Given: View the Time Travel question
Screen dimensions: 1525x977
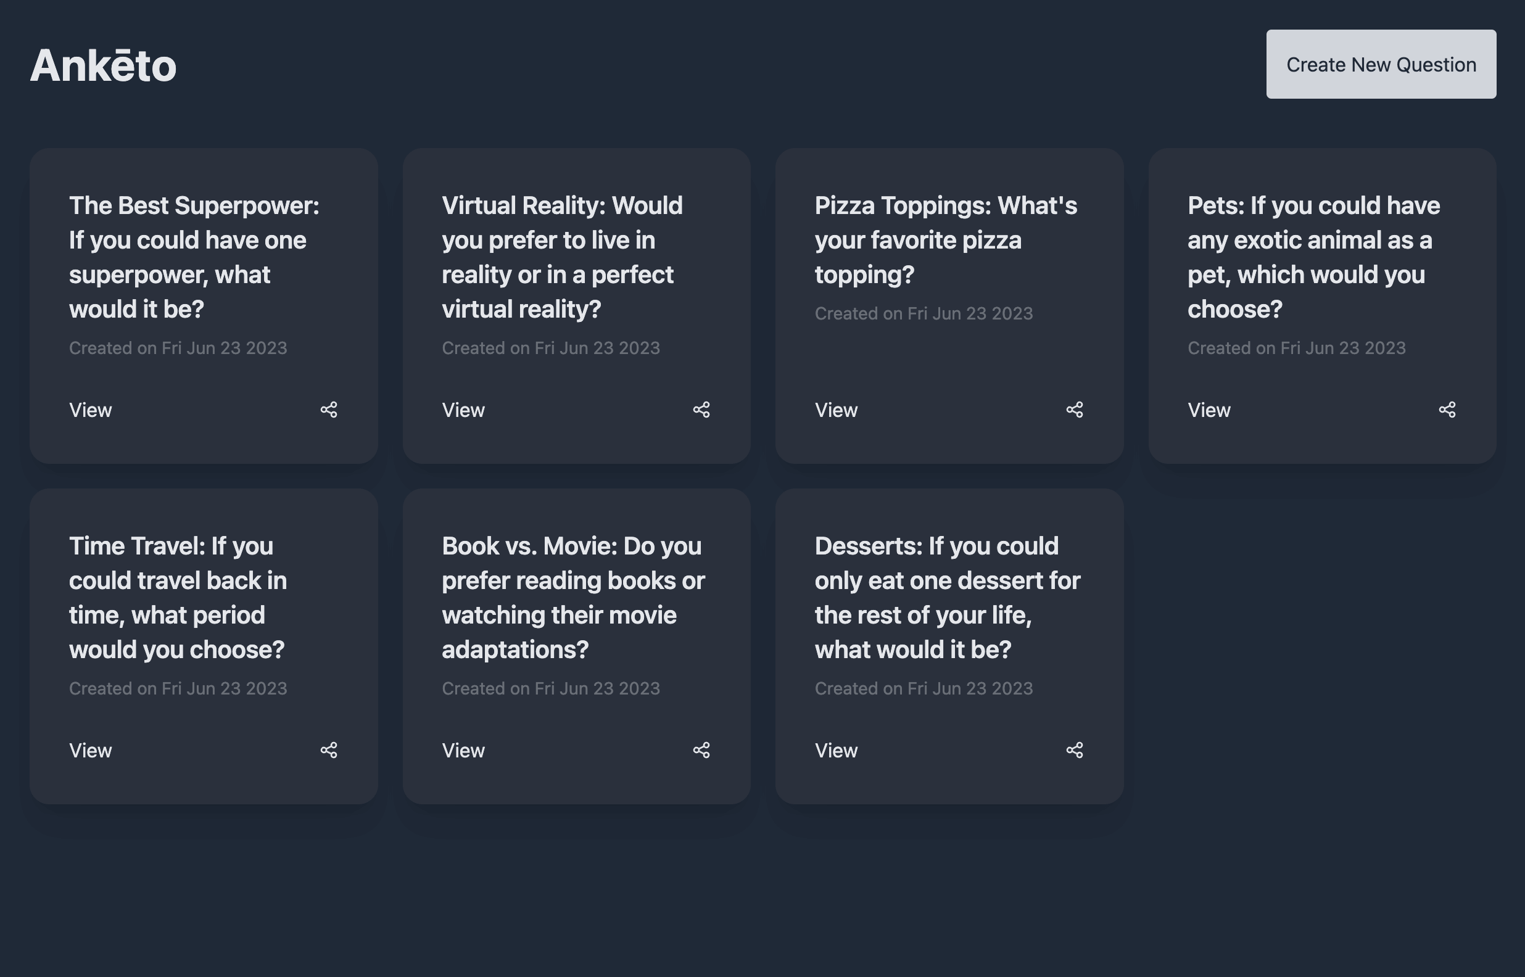Looking at the screenshot, I should click(90, 751).
